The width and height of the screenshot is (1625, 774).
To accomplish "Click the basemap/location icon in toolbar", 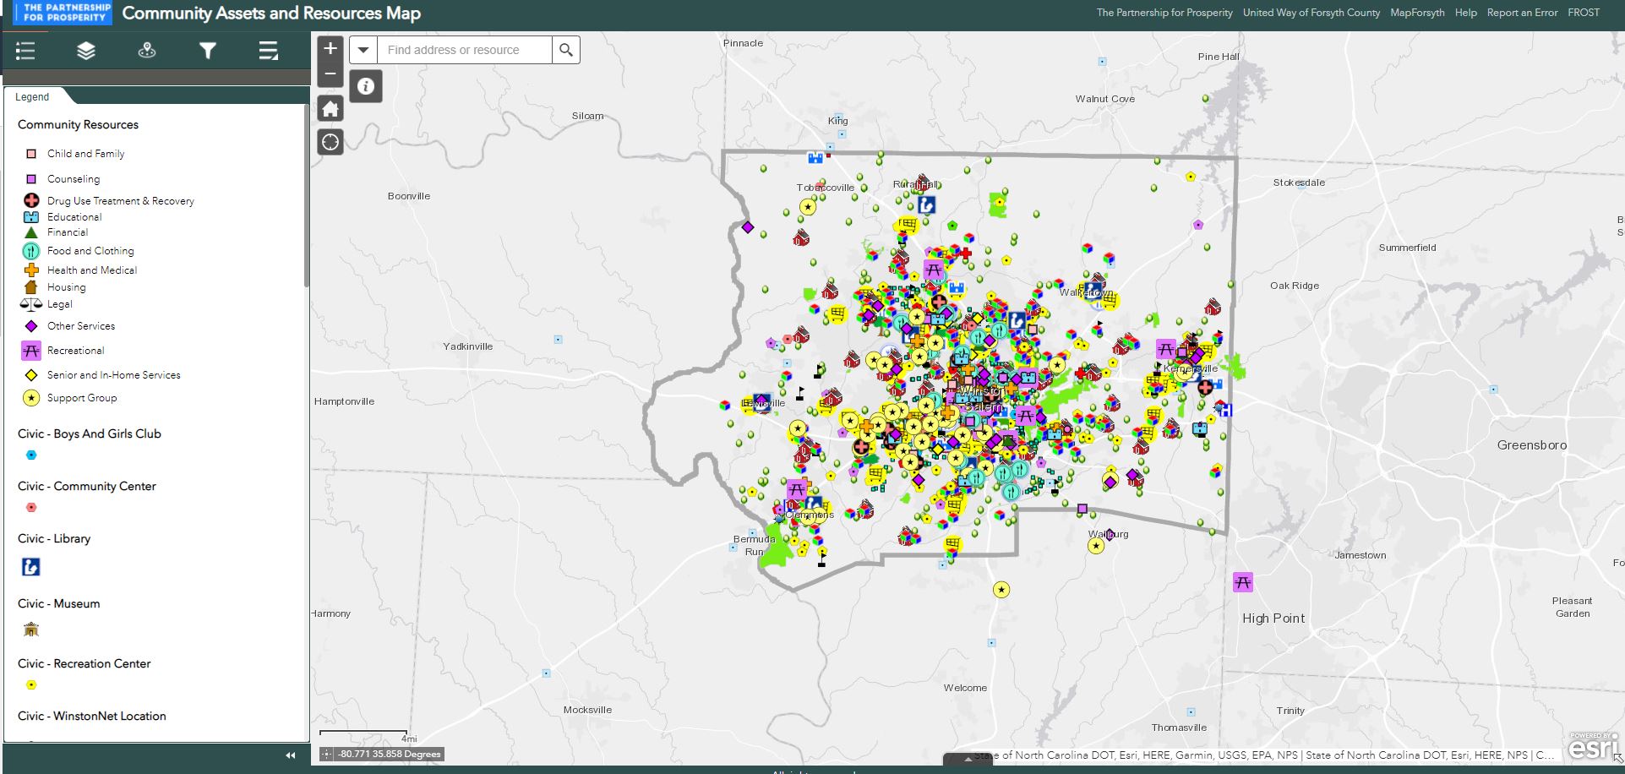I will tap(145, 51).
